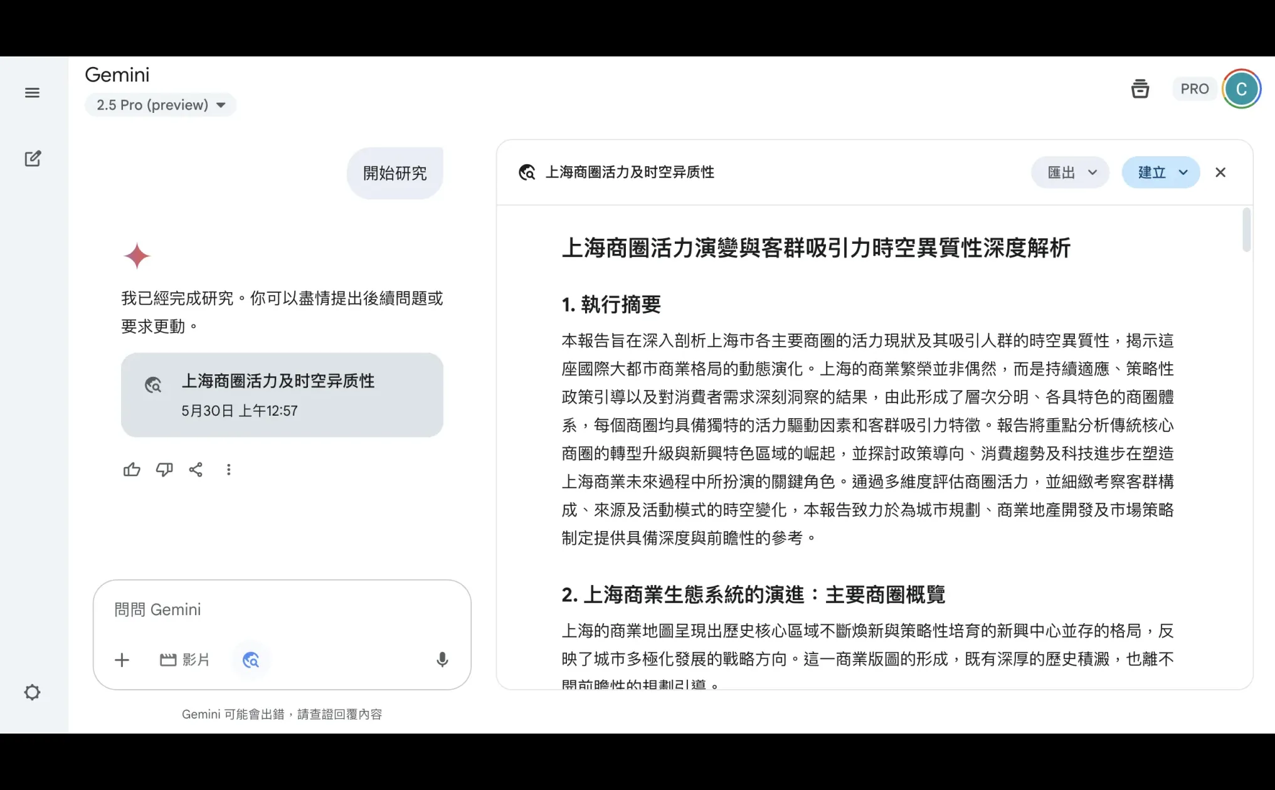Open the 2.5 Pro model selector
The width and height of the screenshot is (1275, 790).
[161, 105]
